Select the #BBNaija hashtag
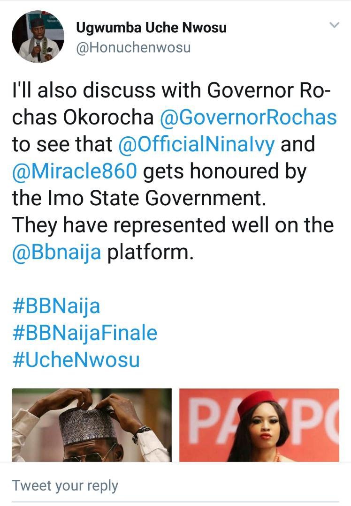Viewport: 351px width, 506px height. coord(56,307)
